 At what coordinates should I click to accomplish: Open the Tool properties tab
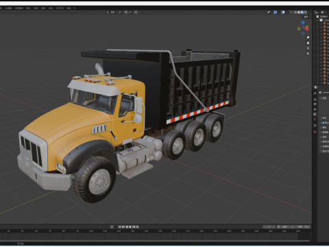(x=315, y=93)
